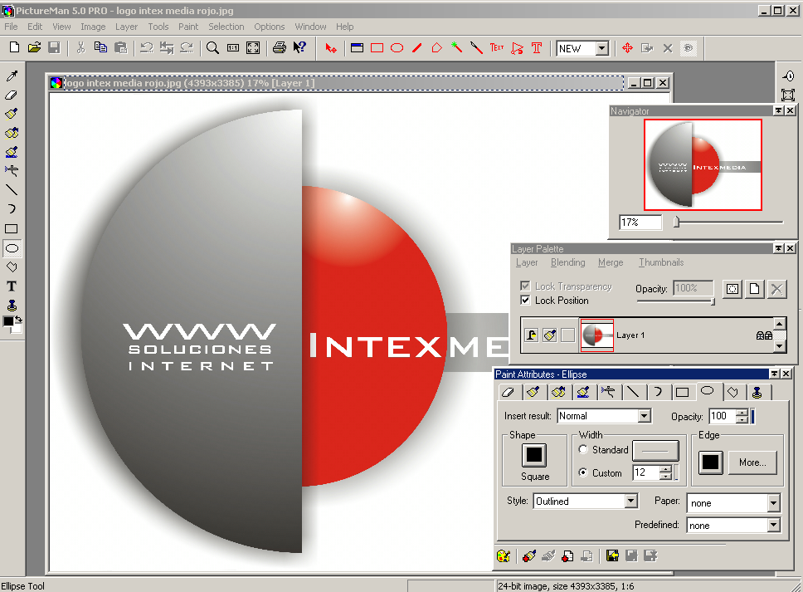Toggle Lock Transparency checkbox
Screen dimensions: 803x592
[x=525, y=286]
